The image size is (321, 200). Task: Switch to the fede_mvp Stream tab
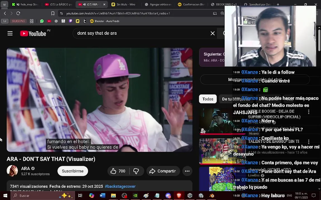[25, 4]
